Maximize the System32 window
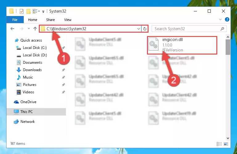This screenshot has height=154, width=237. (x=209, y=11)
